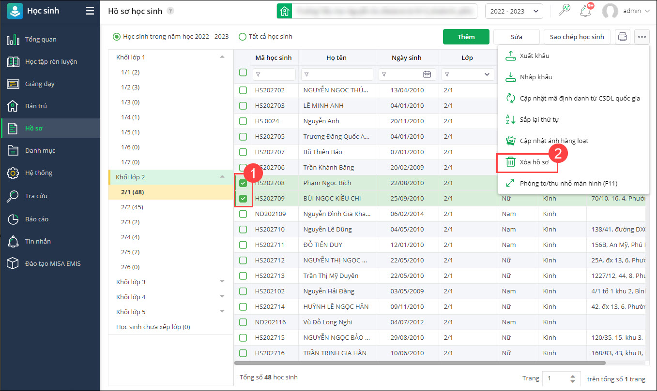Click the green school home icon
This screenshot has width=657, height=391.
[284, 11]
